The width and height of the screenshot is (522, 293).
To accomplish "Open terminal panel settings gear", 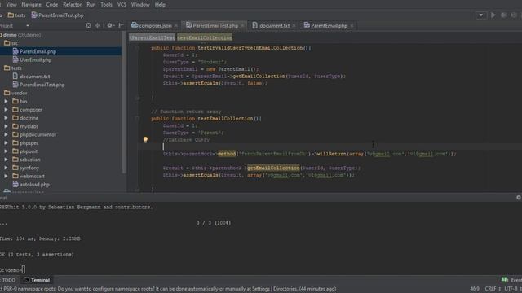I will [519, 198].
